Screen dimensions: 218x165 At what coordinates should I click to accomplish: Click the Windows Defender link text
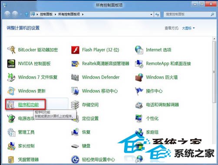[101, 77]
